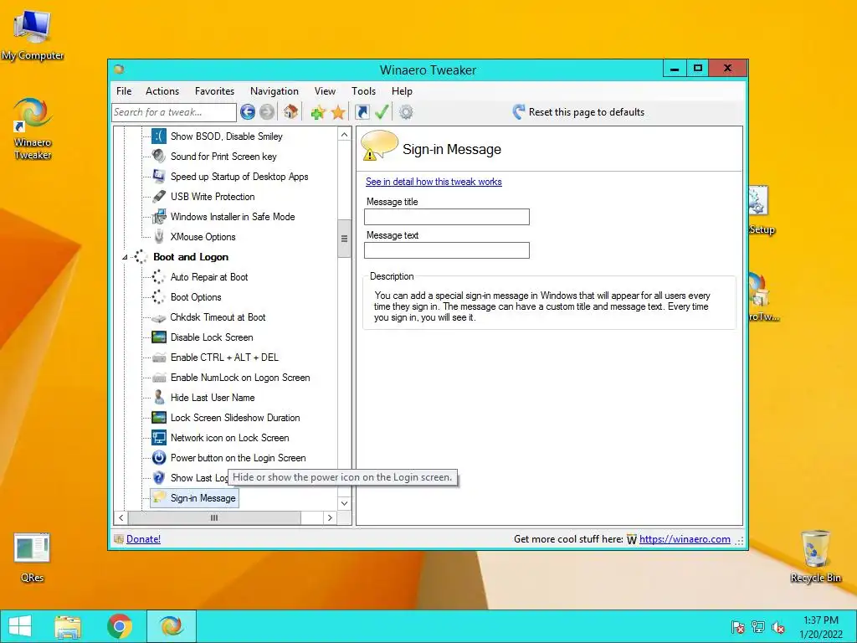Open 'See in detail how this tweak works'
857x643 pixels.
tap(434, 182)
